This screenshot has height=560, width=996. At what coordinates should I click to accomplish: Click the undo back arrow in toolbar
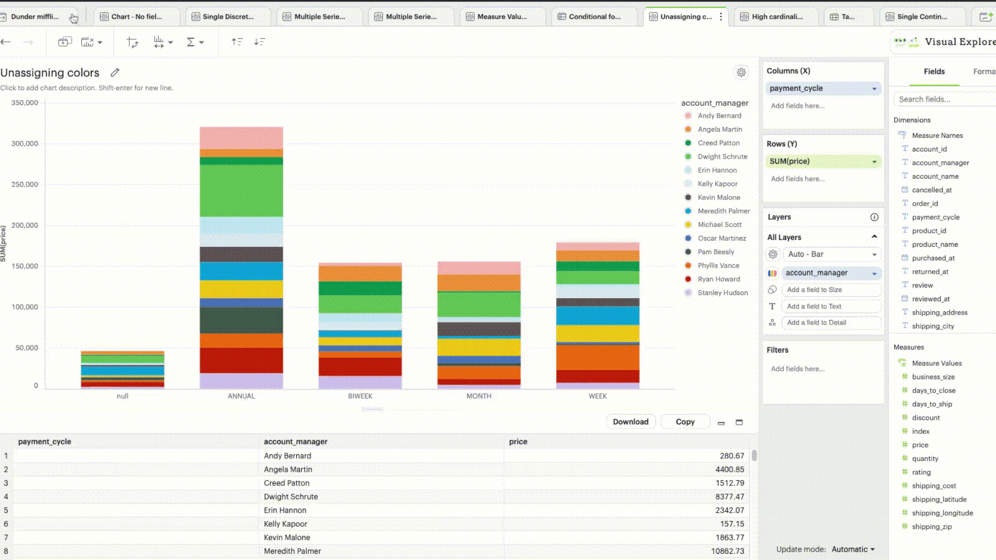coord(6,42)
